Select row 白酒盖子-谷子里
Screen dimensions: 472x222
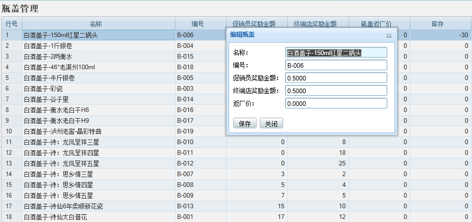(x=98, y=99)
